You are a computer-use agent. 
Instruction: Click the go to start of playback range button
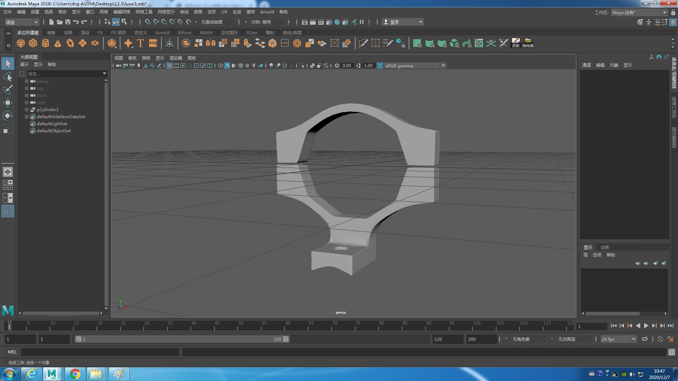tap(613, 326)
